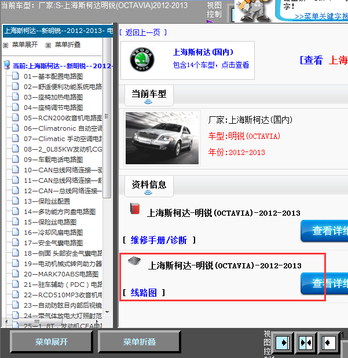The width and height of the screenshot is (348, 358).
Task: Click the Octavia car photo thumbnail
Action: click(x=162, y=138)
